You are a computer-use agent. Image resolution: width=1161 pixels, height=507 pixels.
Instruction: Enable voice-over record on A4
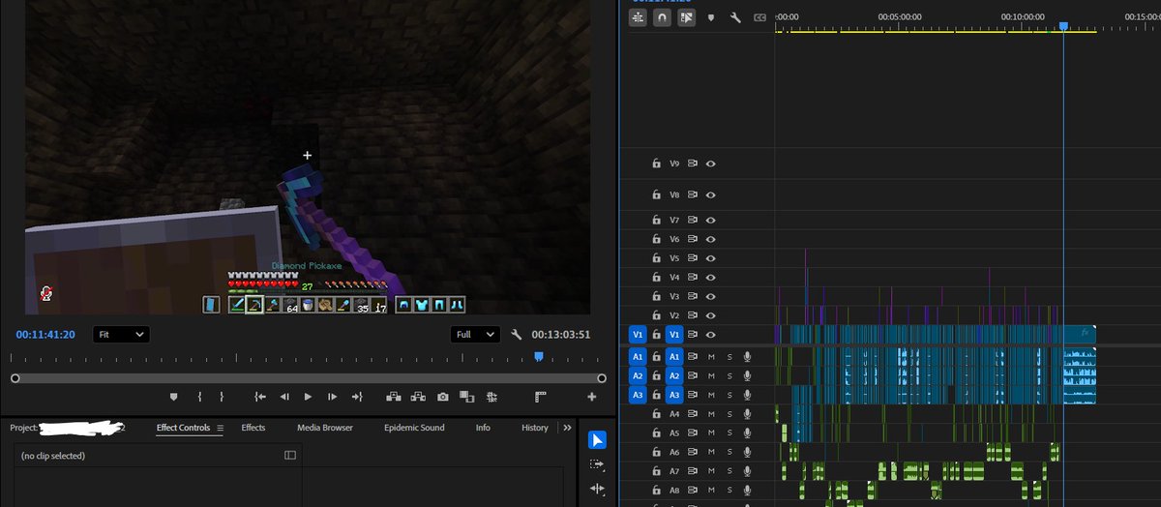coord(748,414)
